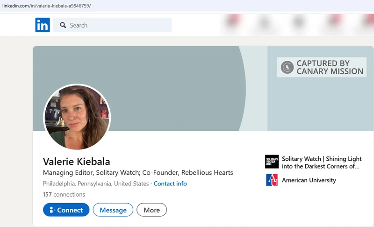The height and width of the screenshot is (227, 374).
Task: Click the Connect button
Action: point(66,210)
